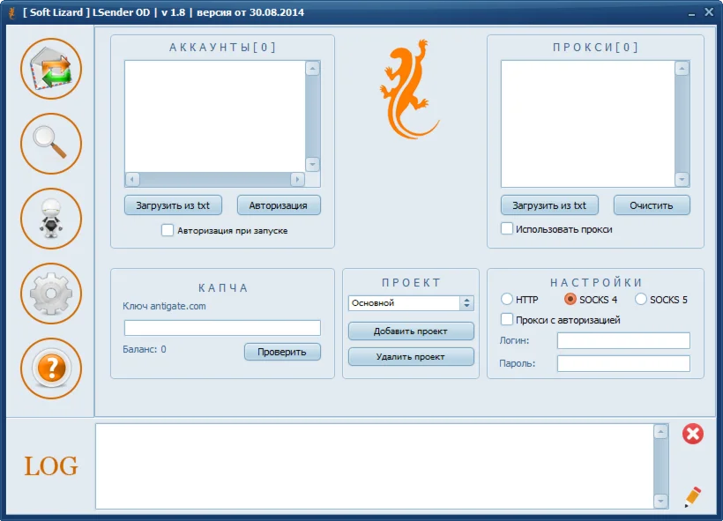Open the gear settings section
Screen dimensions: 723x521
(x=51, y=294)
